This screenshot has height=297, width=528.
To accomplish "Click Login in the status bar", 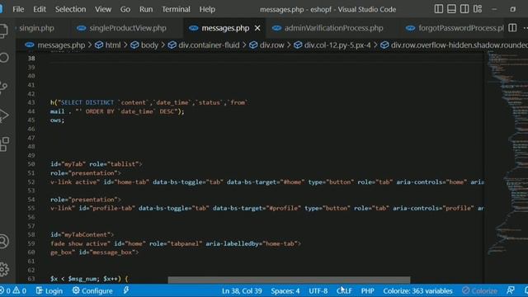I will coord(49,290).
